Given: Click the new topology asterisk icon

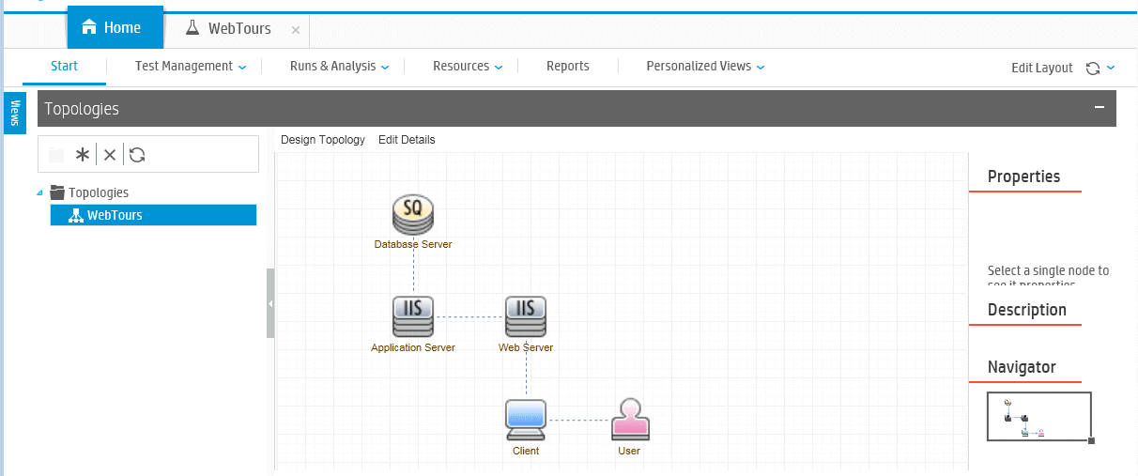Looking at the screenshot, I should pyautogui.click(x=83, y=155).
